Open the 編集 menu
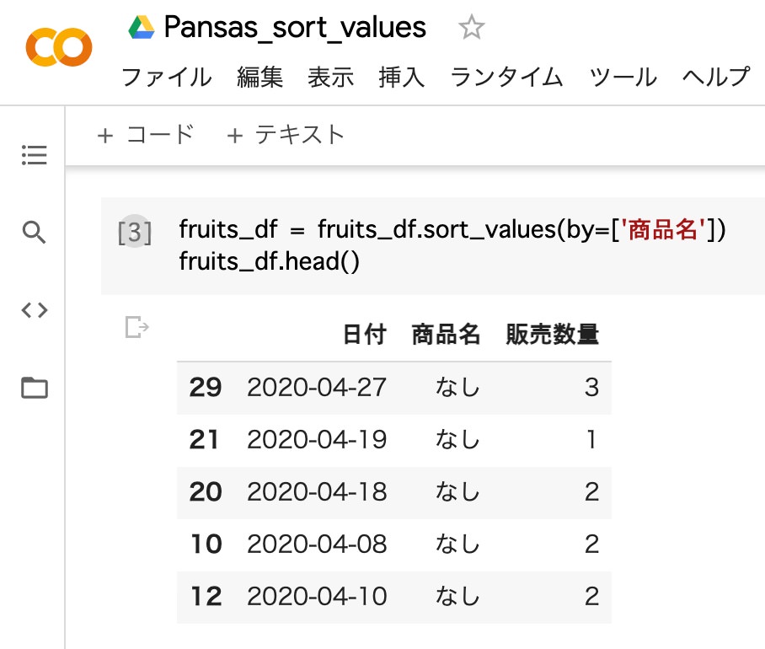 pyautogui.click(x=260, y=77)
